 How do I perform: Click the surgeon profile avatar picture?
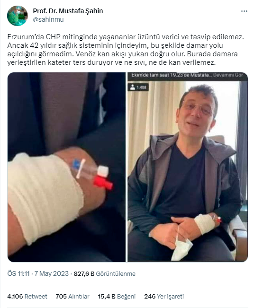[18, 16]
